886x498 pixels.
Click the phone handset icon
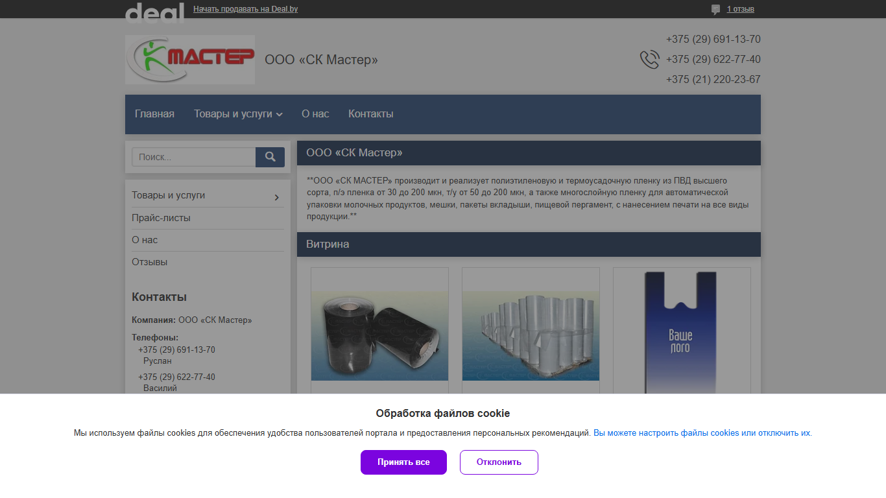pos(649,60)
